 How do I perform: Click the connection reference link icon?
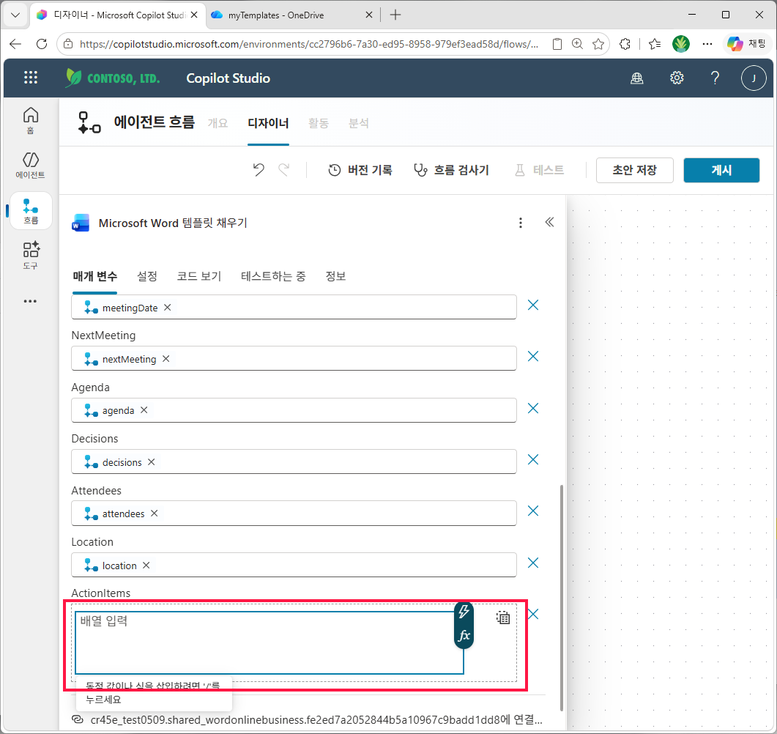pos(78,719)
